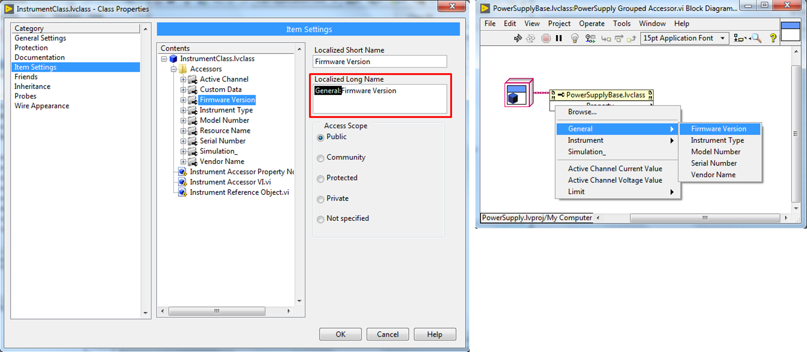Open the File menu
Viewport: 807px width, 352px height.
click(490, 24)
